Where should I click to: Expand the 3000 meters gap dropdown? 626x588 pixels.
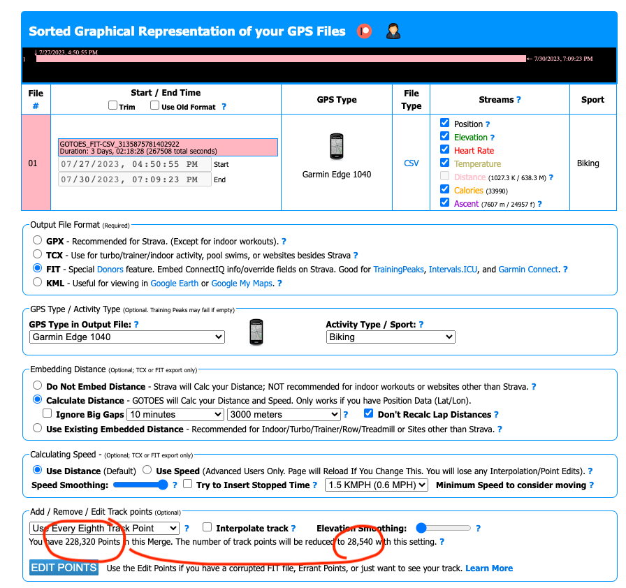(x=284, y=415)
